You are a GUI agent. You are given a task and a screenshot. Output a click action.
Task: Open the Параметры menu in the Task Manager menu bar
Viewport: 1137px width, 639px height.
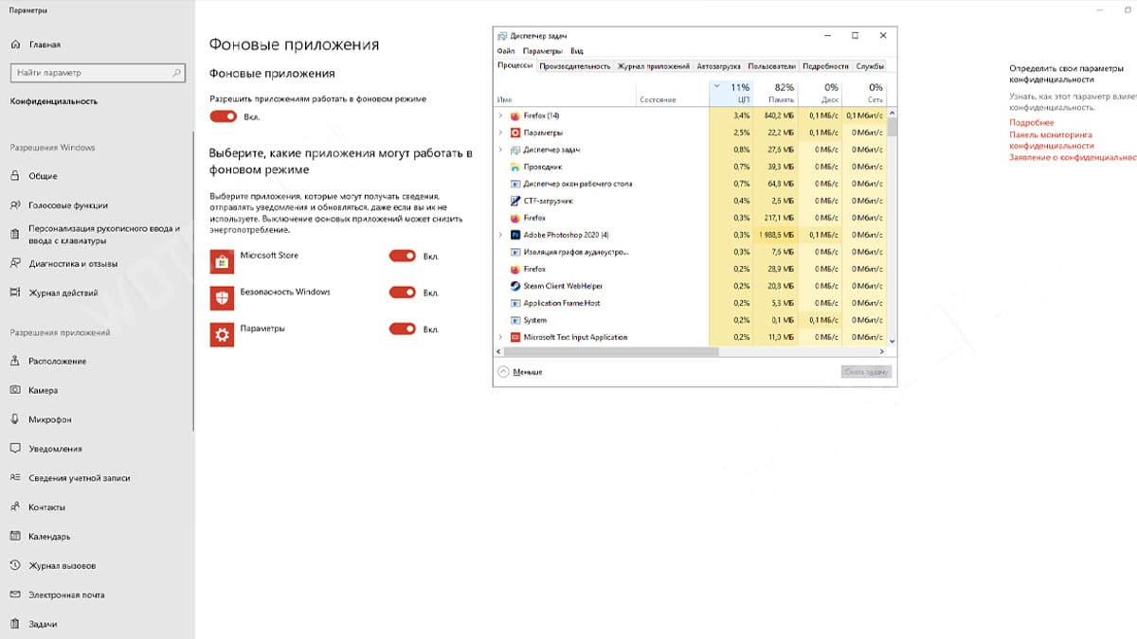coord(543,51)
